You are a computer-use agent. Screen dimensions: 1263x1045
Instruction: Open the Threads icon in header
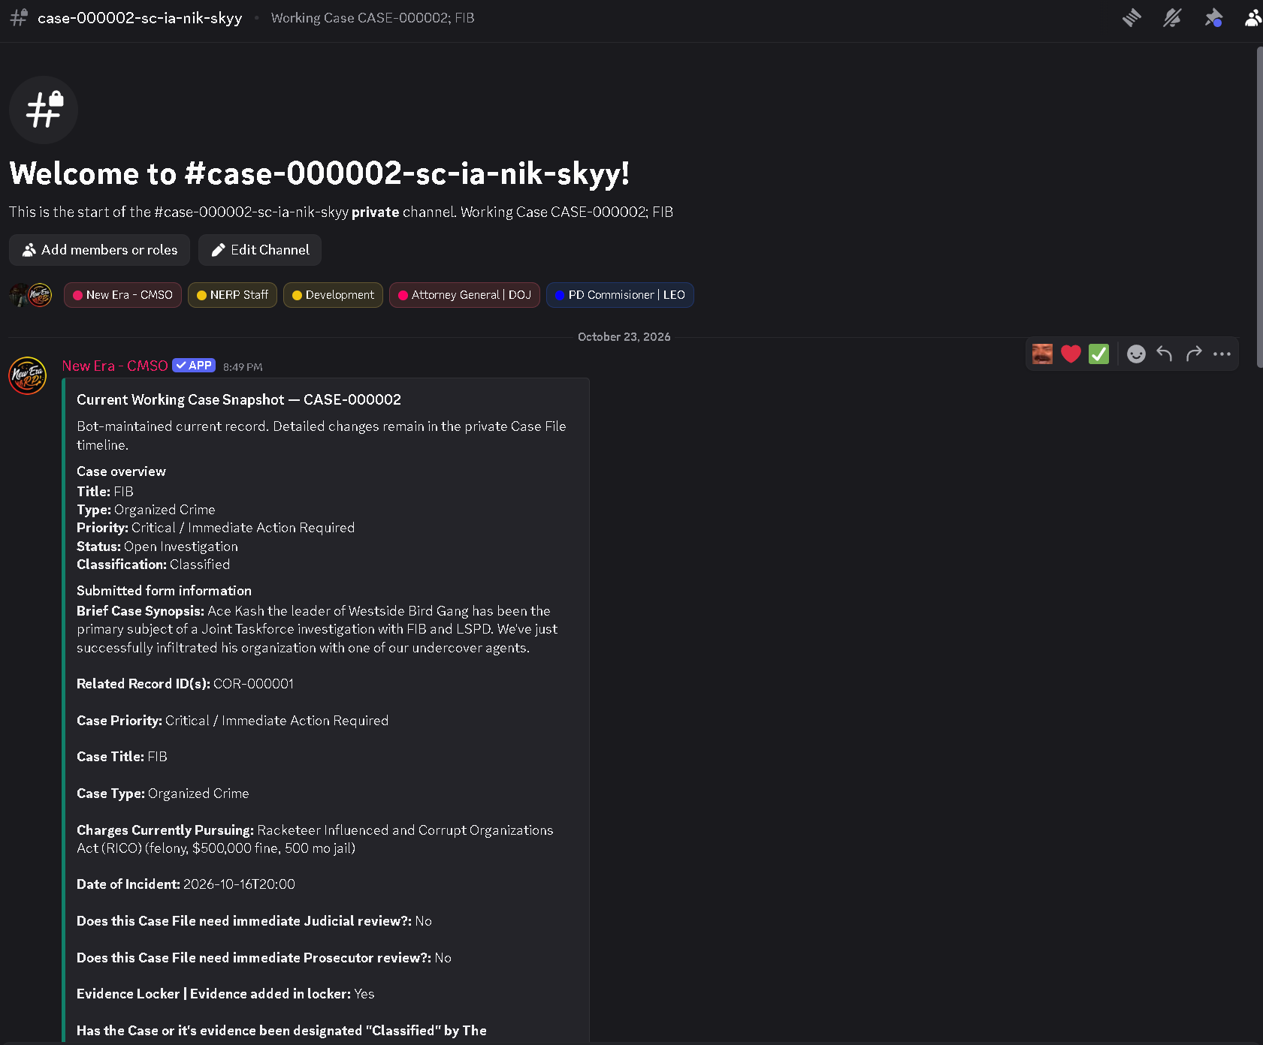(1132, 17)
